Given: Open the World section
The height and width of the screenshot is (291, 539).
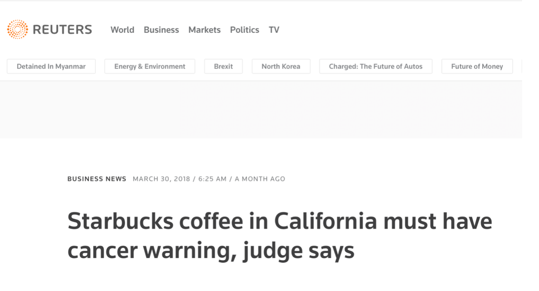Looking at the screenshot, I should tap(122, 30).
